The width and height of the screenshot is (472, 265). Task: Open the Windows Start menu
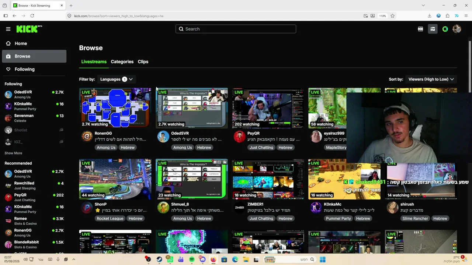tap(323, 259)
